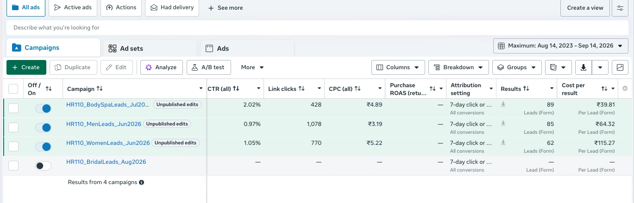
Task: Select the HR110_WomenLeads row checkbox
Action: pos(13,146)
